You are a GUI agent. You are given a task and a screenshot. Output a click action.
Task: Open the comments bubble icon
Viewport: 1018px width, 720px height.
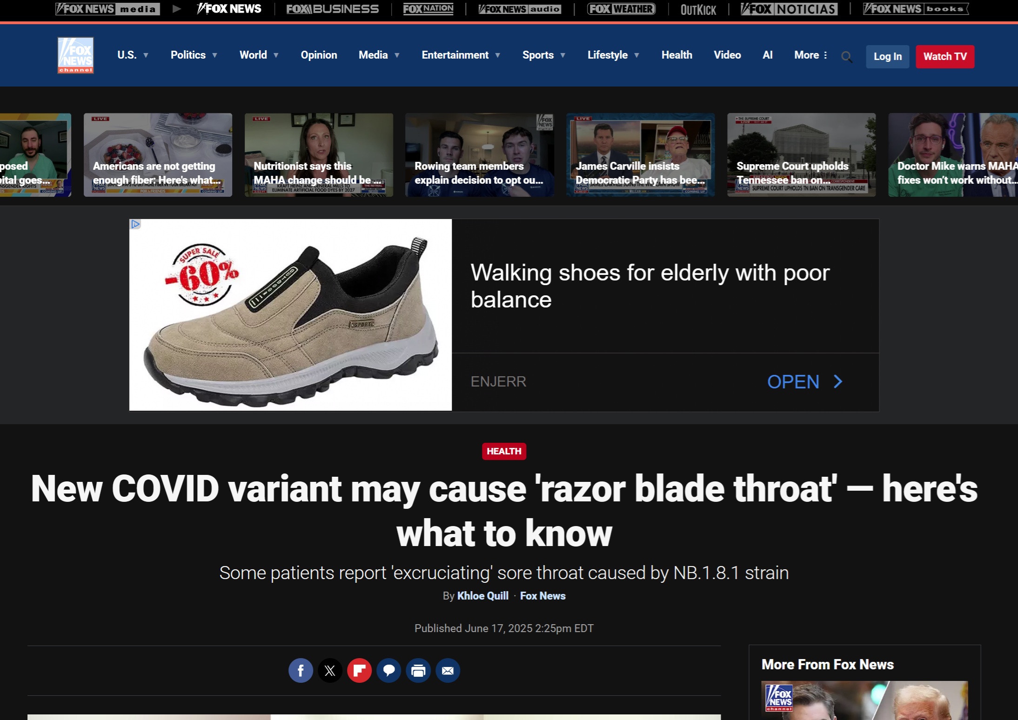388,671
